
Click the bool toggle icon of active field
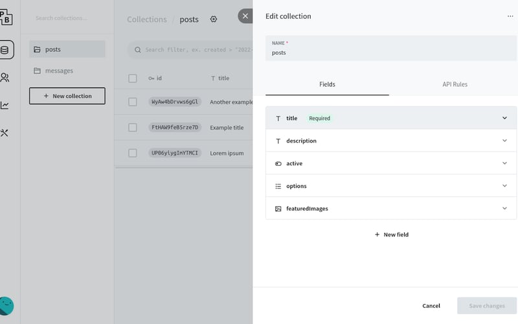click(278, 164)
